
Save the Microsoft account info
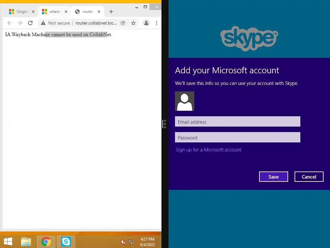[x=273, y=177]
